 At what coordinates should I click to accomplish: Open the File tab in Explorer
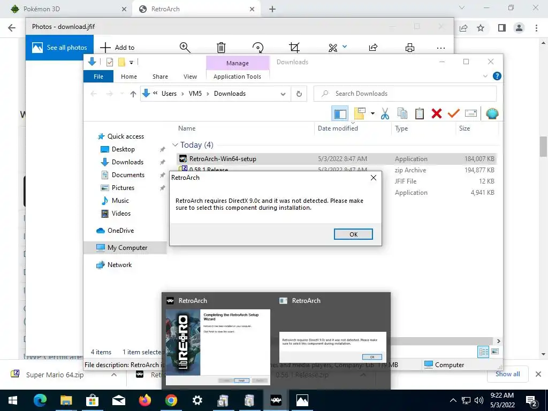[98, 77]
